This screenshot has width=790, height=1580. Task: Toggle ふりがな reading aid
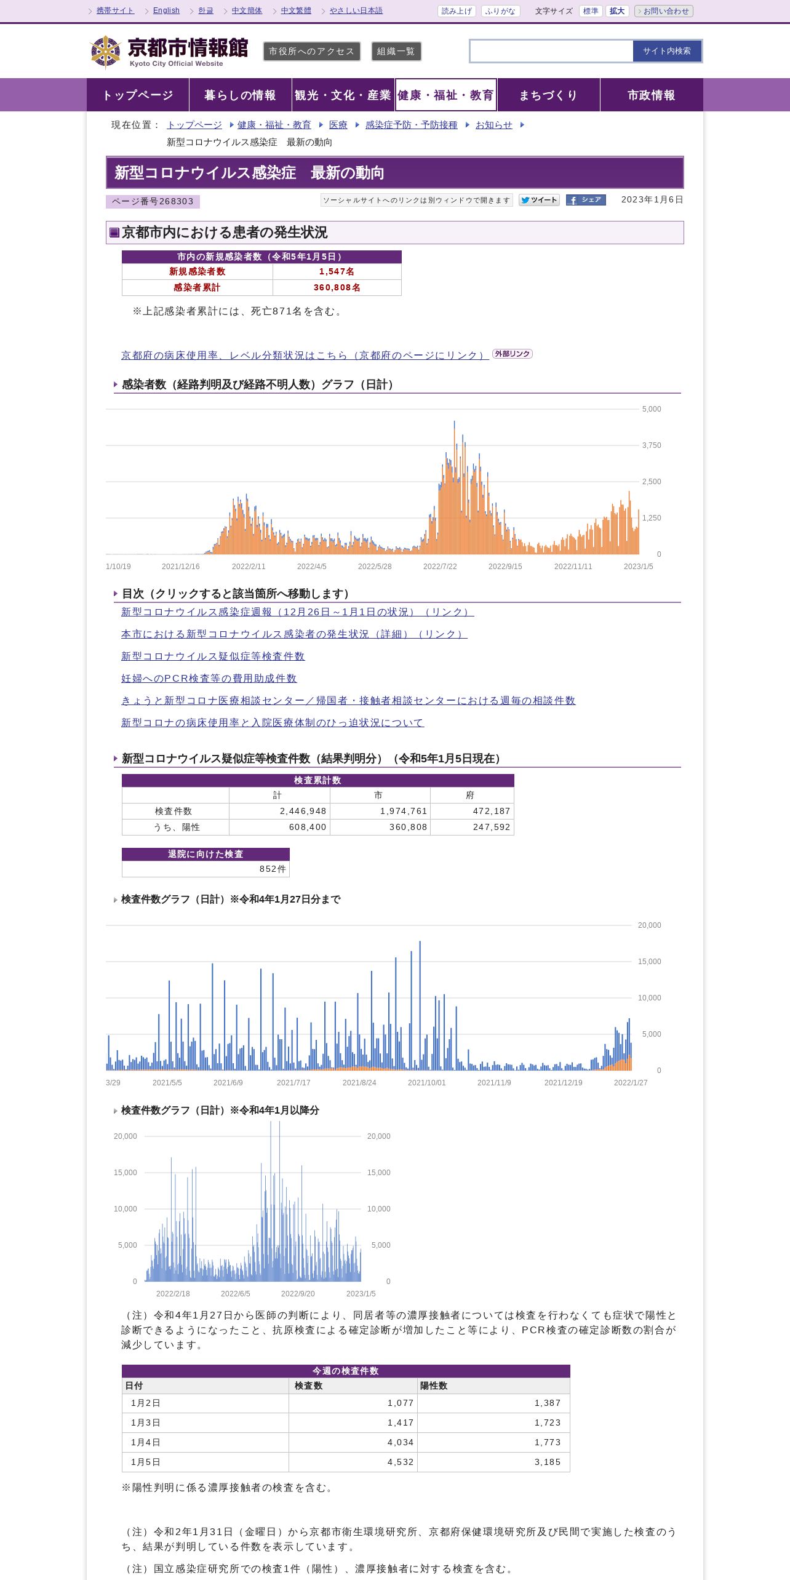[x=500, y=11]
